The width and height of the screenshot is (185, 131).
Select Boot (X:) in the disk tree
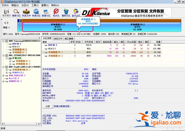pyautogui.click(x=14, y=78)
